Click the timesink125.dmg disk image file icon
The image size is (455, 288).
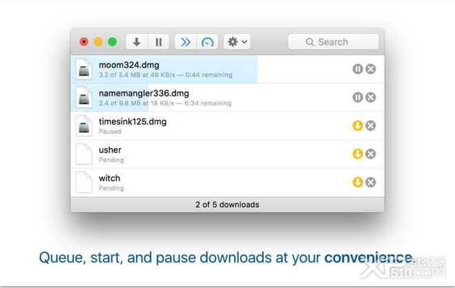point(84,125)
